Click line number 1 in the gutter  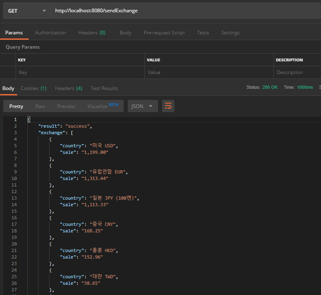pos(16,119)
